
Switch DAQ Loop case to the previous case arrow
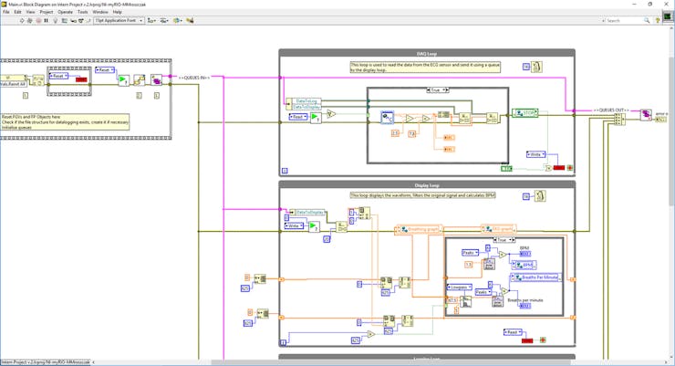click(x=429, y=90)
